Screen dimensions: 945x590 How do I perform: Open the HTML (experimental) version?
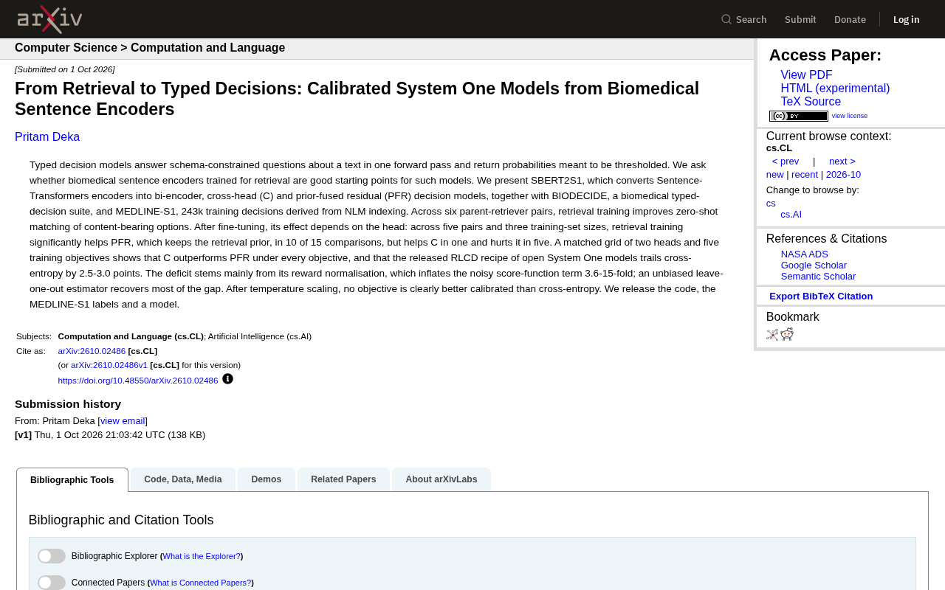point(835,88)
